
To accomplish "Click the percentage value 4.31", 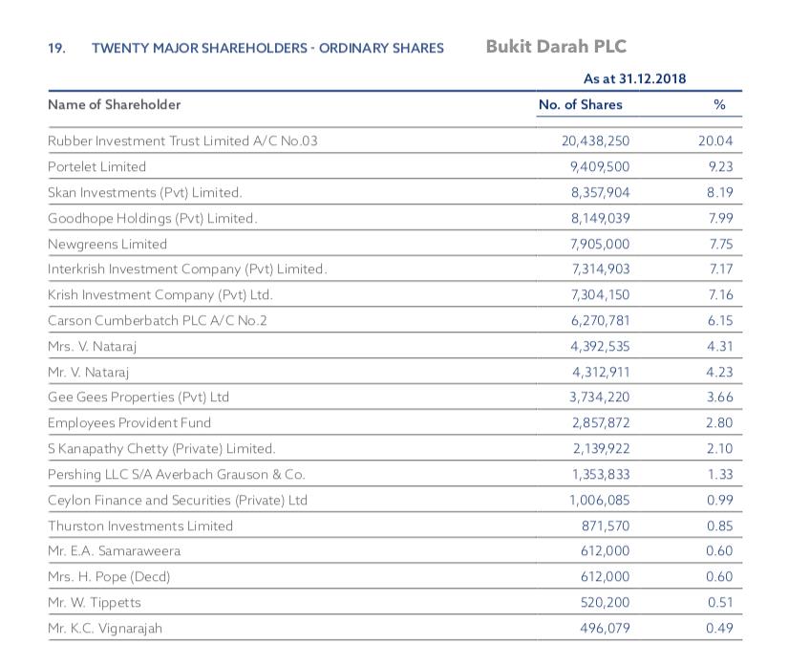I will pos(719,347).
